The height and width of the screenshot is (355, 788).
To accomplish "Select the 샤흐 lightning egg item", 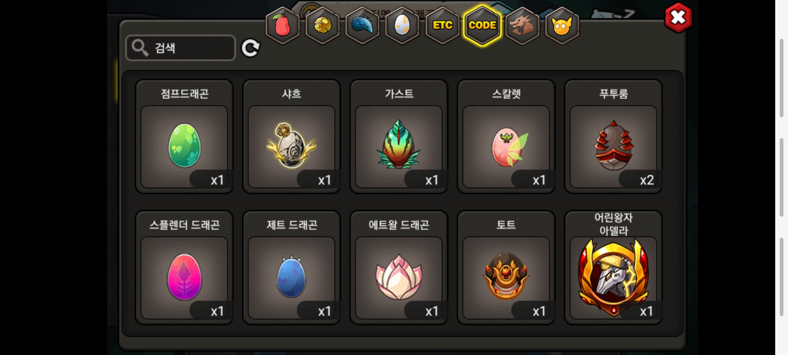I will pyautogui.click(x=292, y=136).
